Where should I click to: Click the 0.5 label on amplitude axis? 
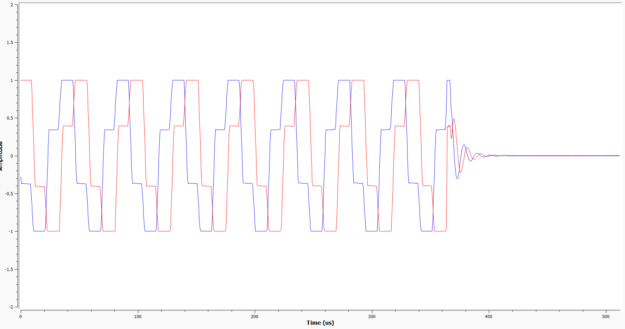coord(10,118)
